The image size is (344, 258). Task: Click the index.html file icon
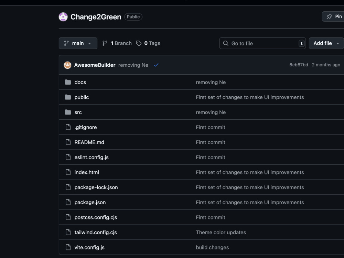pyautogui.click(x=68, y=172)
